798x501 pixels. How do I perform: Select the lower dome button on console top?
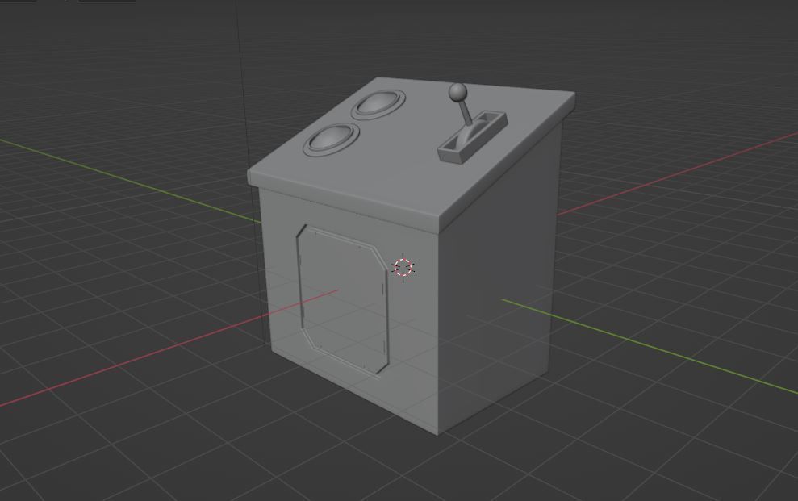point(332,139)
